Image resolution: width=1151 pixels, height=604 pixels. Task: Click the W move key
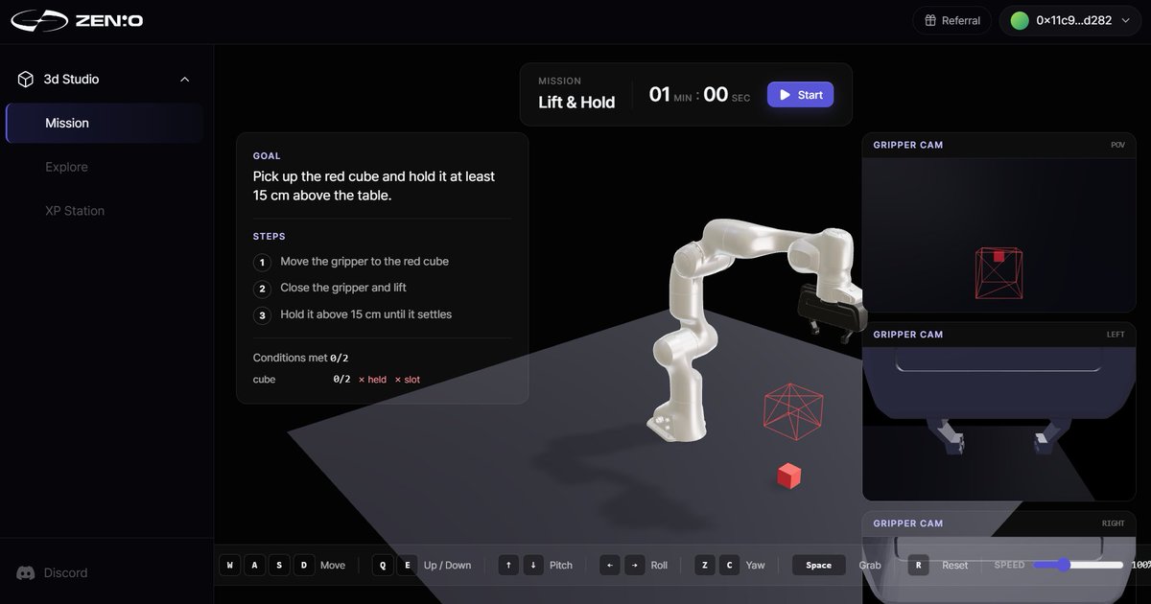tap(229, 565)
